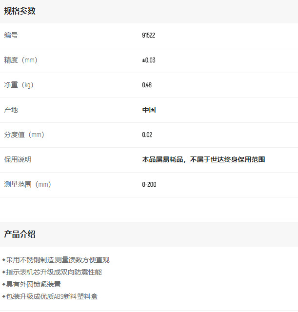Screen dimensions: 298x312
Task: Click the product number value 91522
Action: pyautogui.click(x=148, y=36)
